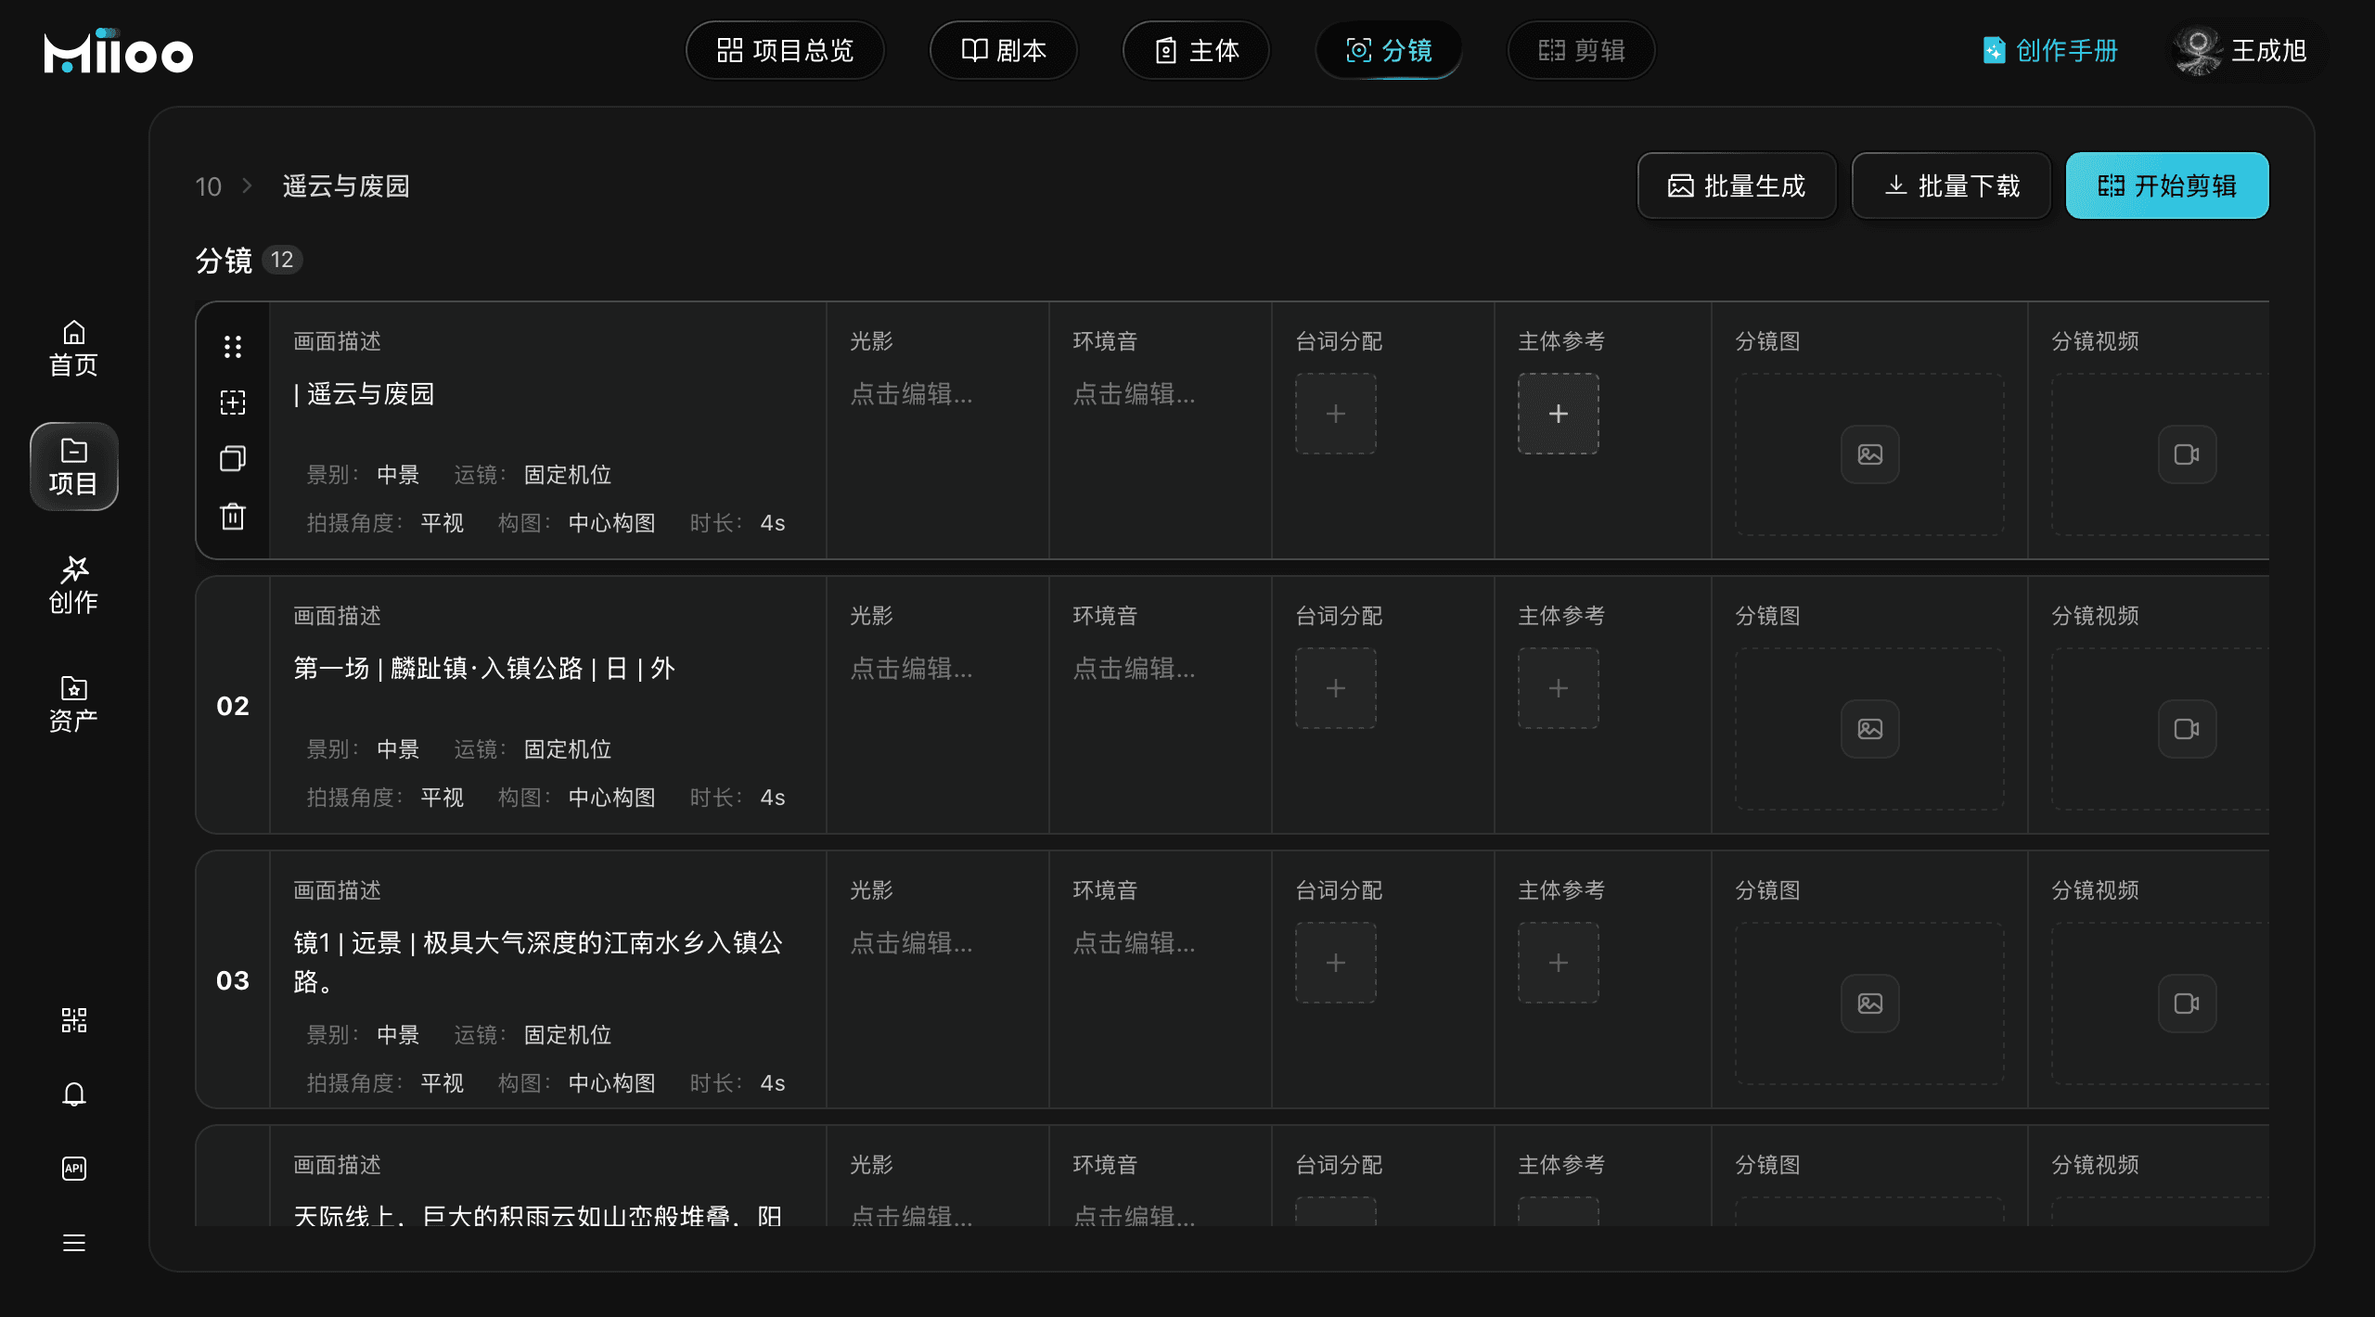Add subject reference in the 遥云与废园 row
This screenshot has height=1317, width=2375.
[x=1559, y=414]
